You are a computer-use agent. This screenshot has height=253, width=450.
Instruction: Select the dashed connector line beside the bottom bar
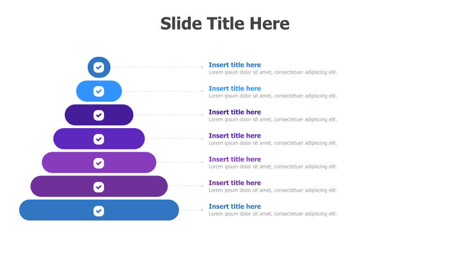point(191,210)
